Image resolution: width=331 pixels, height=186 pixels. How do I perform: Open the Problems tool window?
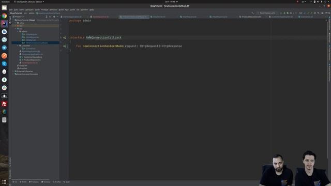pyautogui.click(x=34, y=182)
